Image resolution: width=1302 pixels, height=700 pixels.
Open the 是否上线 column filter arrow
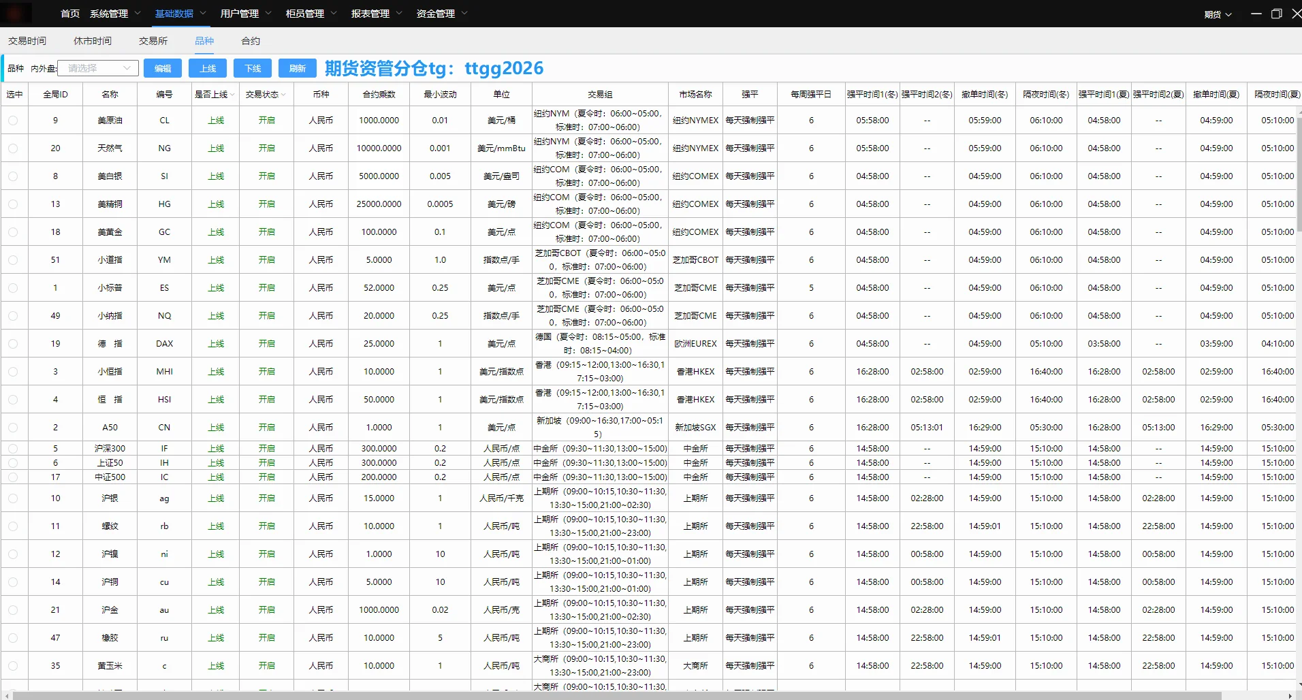pyautogui.click(x=232, y=95)
